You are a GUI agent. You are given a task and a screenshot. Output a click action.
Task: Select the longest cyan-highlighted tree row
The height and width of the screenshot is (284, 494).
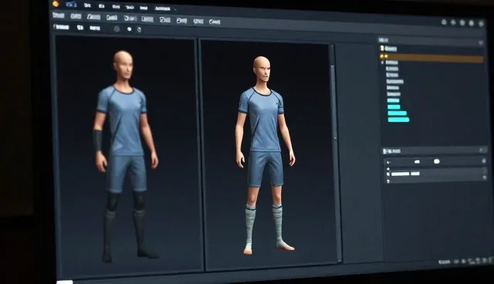point(398,120)
